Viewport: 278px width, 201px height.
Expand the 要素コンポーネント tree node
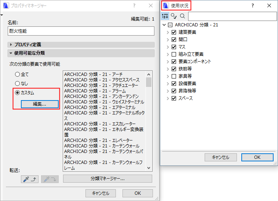168,62
